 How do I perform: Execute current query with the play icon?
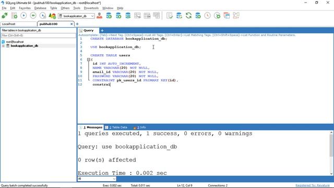(23, 16)
